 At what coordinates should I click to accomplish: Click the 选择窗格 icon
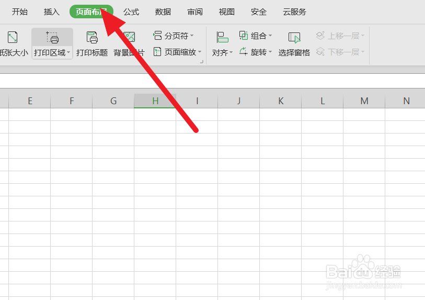294,38
